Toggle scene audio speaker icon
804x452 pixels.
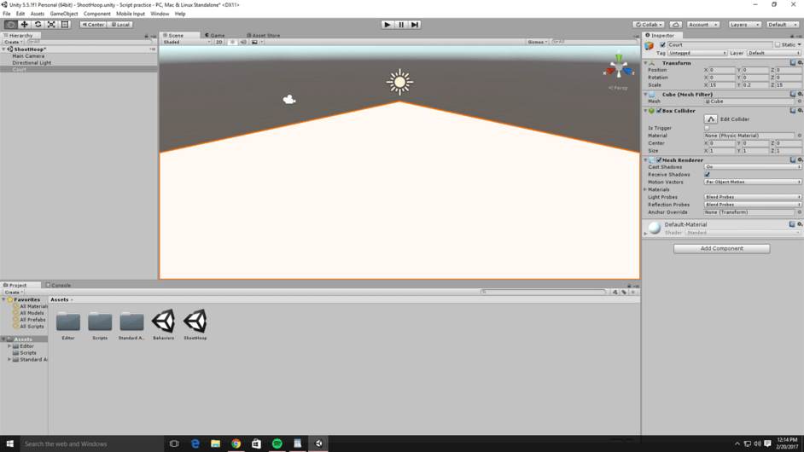click(x=243, y=42)
